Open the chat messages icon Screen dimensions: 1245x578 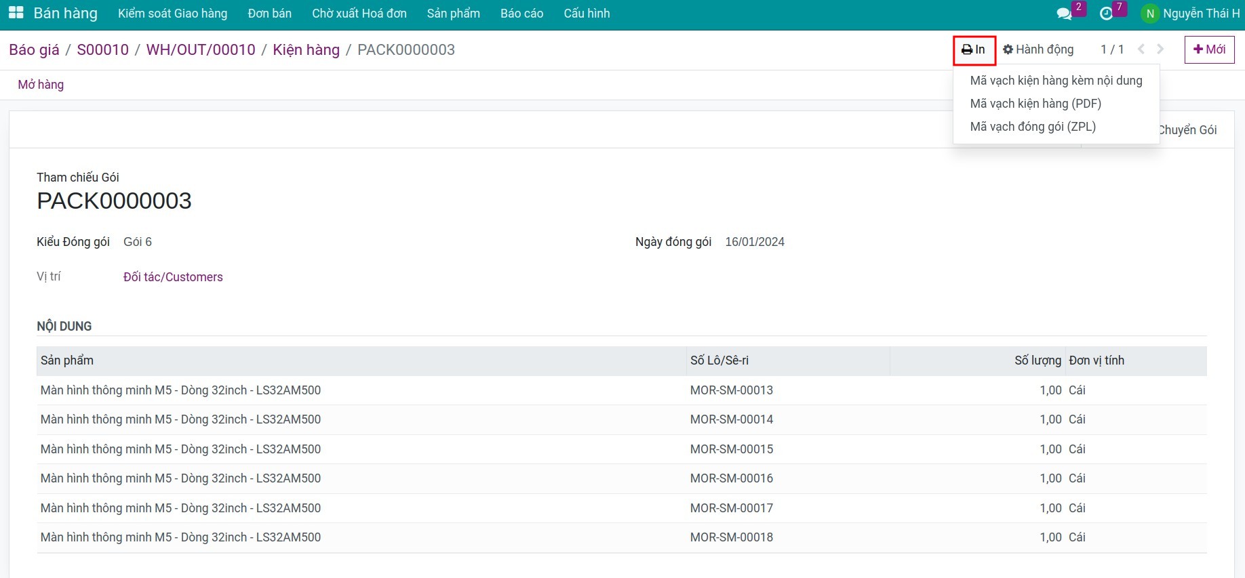point(1064,14)
